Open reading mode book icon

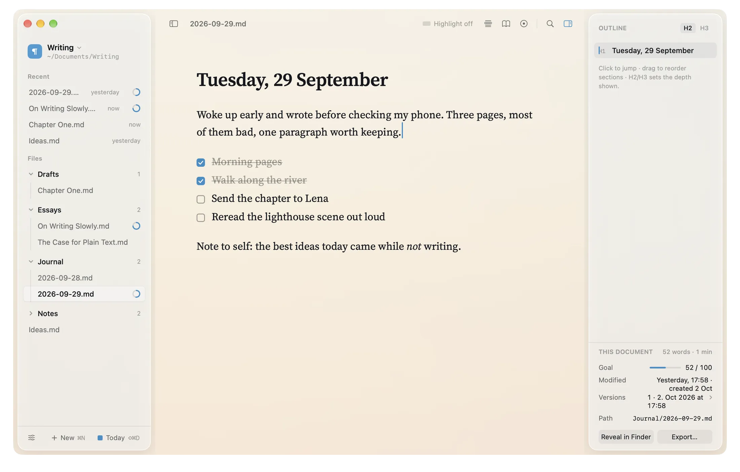[x=506, y=24]
